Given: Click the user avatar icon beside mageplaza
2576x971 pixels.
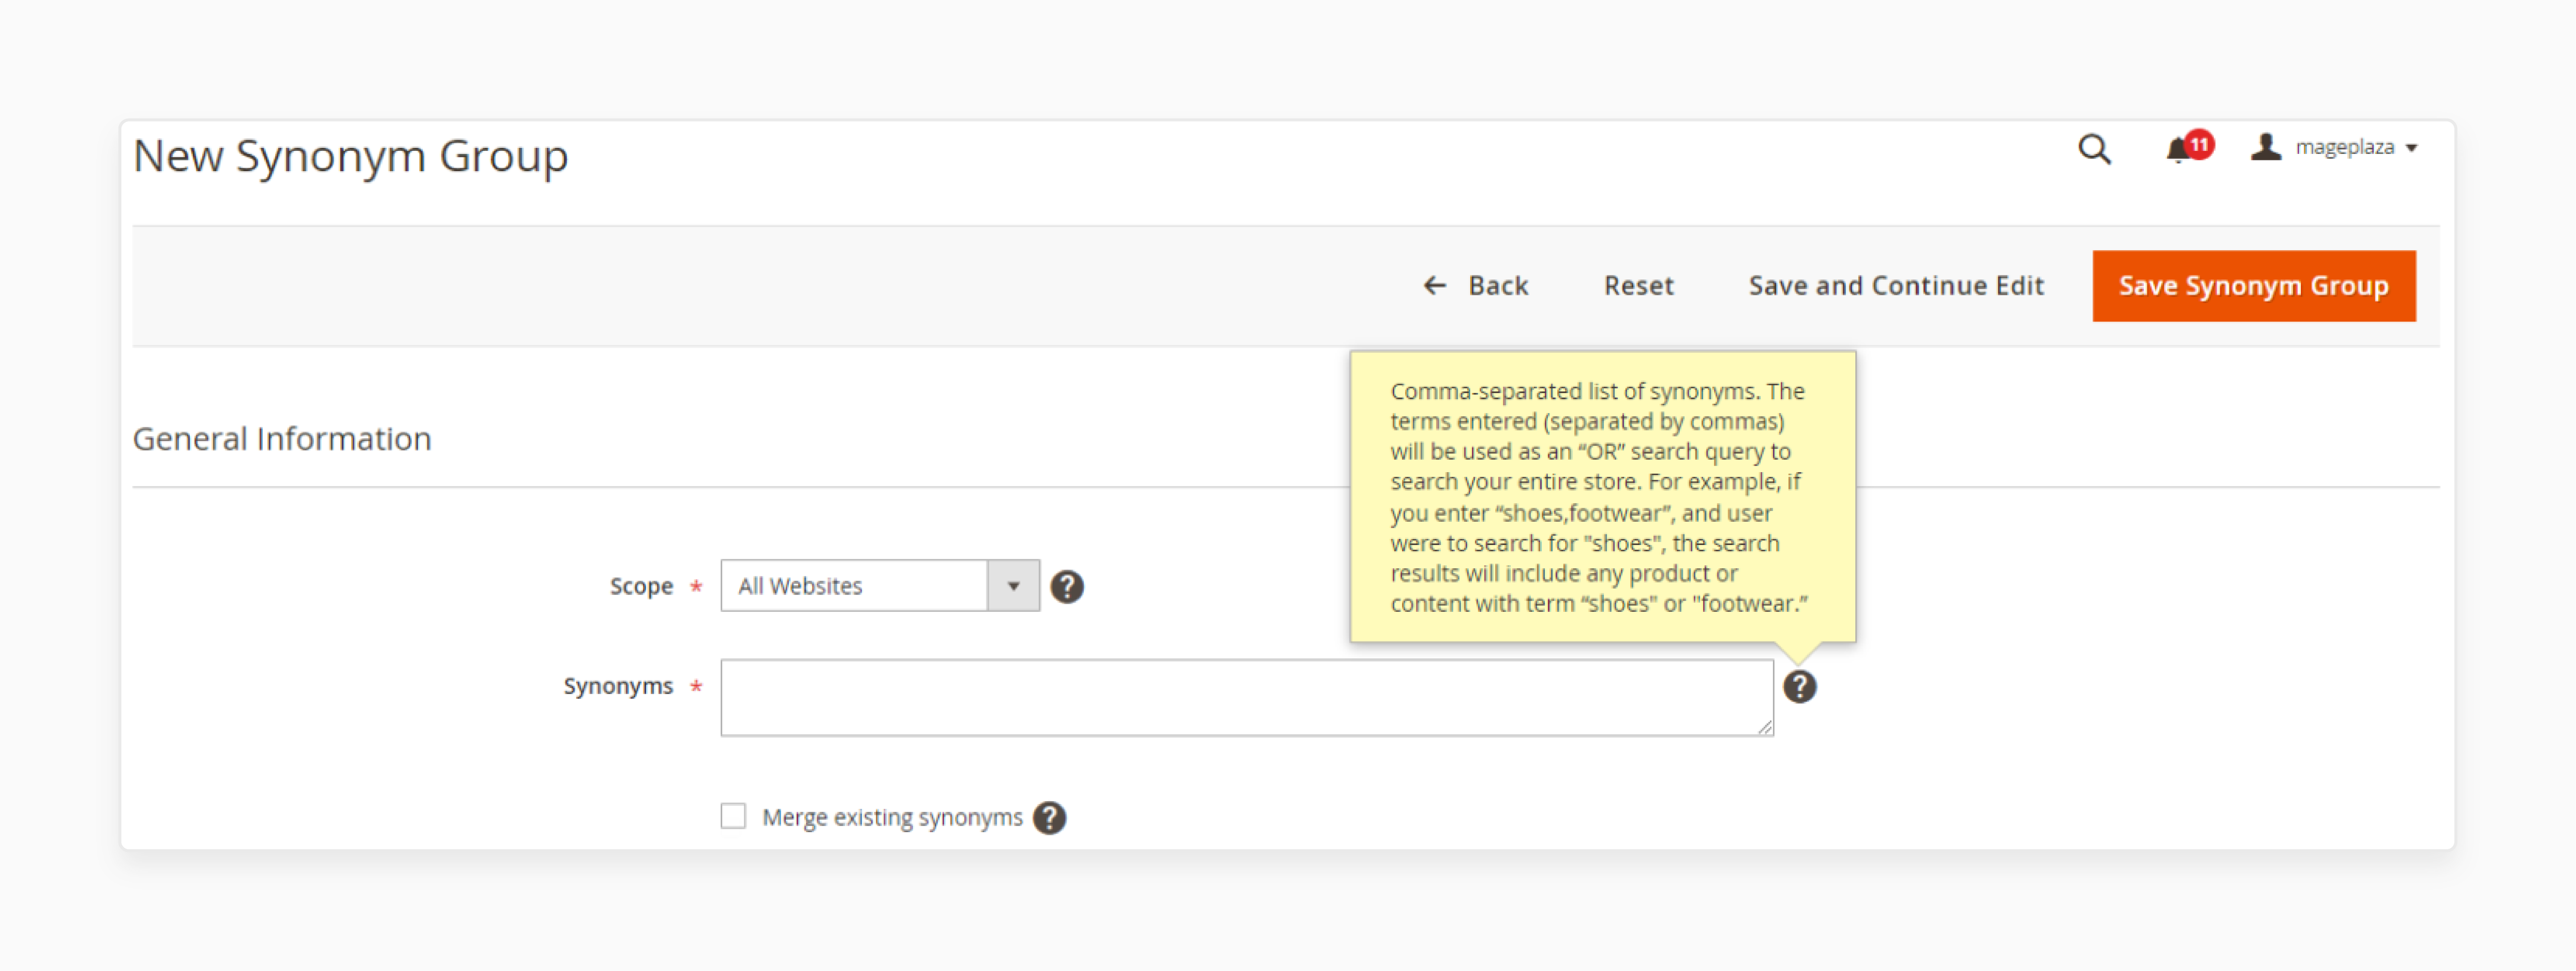Looking at the screenshot, I should (2266, 147).
